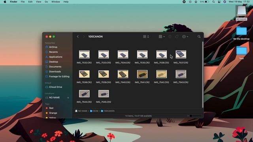This screenshot has width=253, height=142.
Task: Click the Tags toolbar icon
Action: [x=177, y=37]
